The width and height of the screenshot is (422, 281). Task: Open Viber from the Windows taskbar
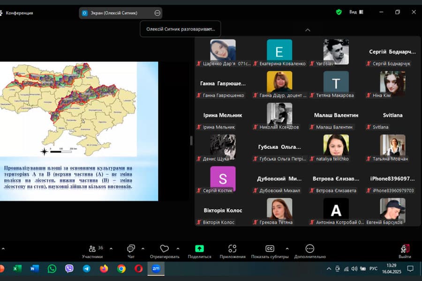[x=69, y=268]
